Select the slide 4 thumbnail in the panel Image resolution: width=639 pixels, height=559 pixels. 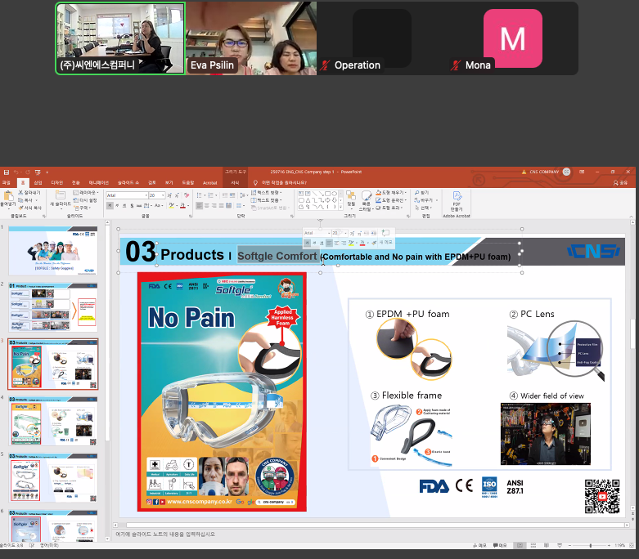pyautogui.click(x=54, y=421)
